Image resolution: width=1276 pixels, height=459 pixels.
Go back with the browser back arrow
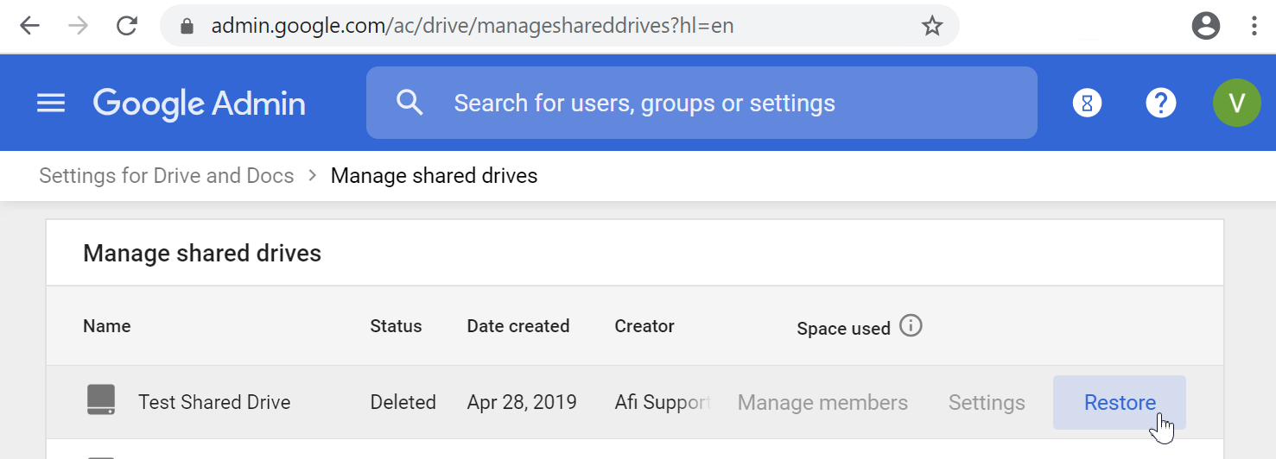point(29,26)
